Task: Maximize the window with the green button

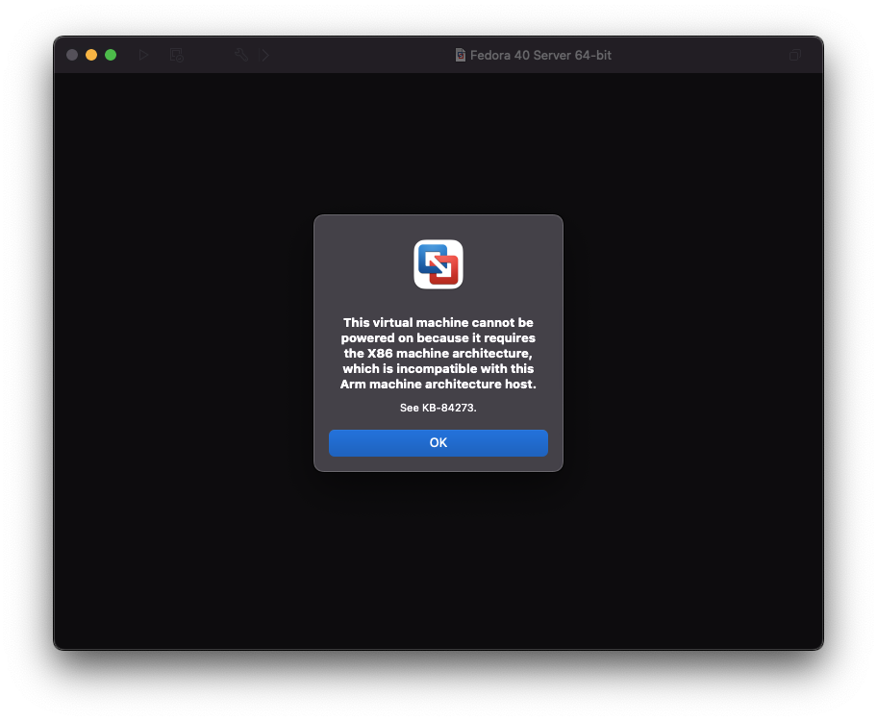Action: click(x=111, y=55)
